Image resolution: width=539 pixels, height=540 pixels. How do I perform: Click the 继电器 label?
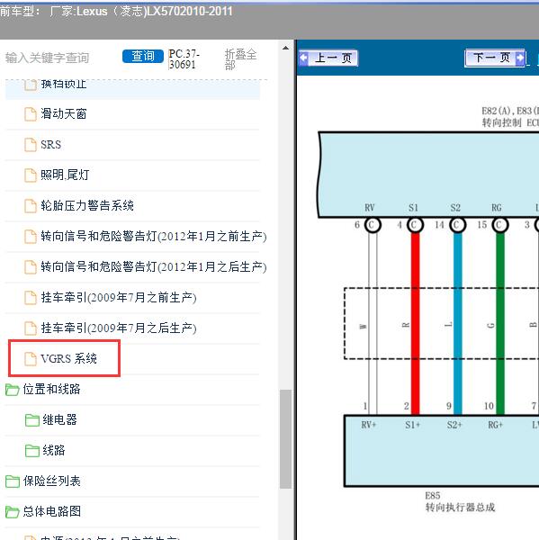[59, 419]
